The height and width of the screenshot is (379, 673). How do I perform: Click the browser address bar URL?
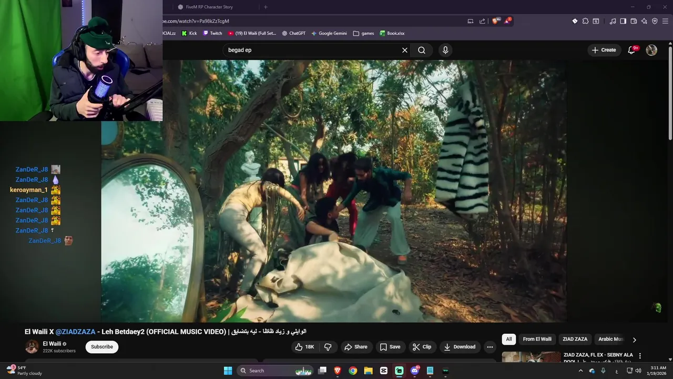[196, 21]
